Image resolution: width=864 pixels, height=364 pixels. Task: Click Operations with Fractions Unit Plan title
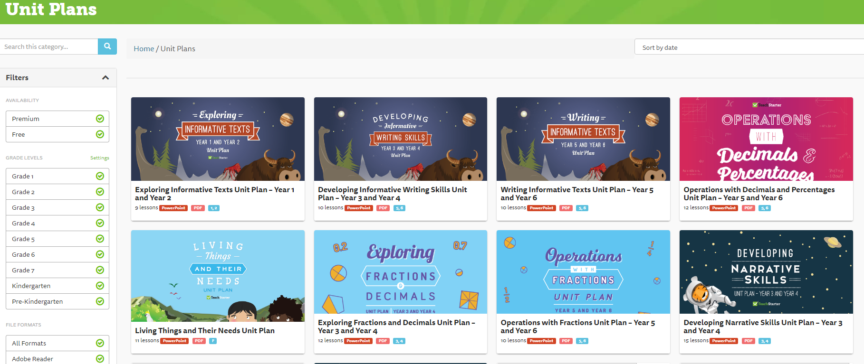pos(578,327)
